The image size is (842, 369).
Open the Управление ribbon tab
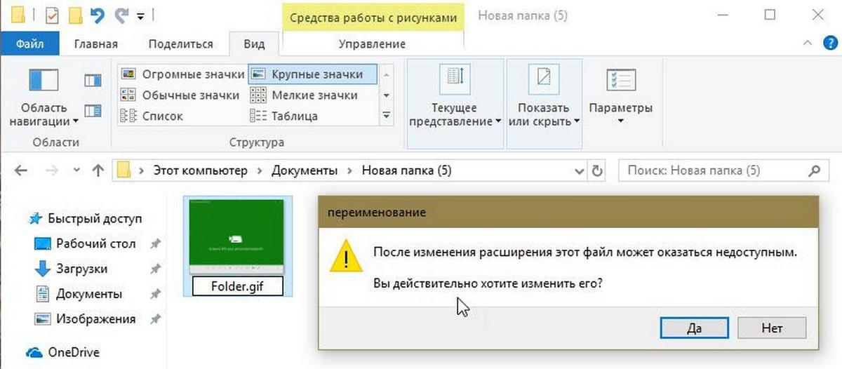click(x=372, y=43)
